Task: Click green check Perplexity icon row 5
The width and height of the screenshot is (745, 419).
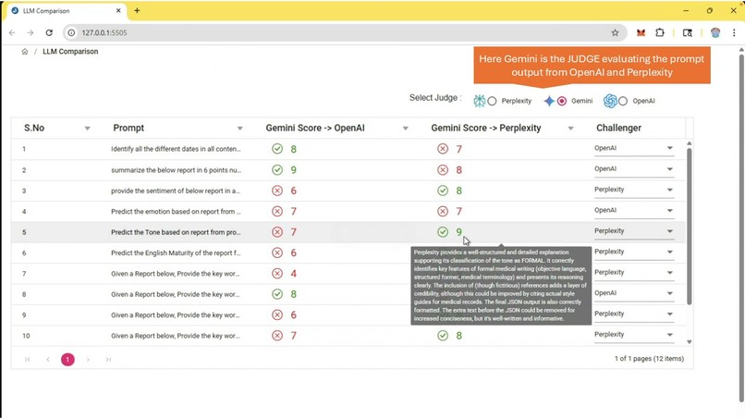Action: 443,232
